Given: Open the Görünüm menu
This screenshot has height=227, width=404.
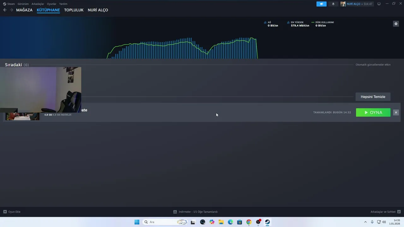Looking at the screenshot, I should coord(23,4).
